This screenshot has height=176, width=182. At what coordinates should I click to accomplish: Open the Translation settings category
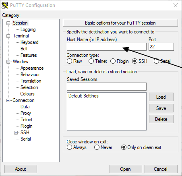click(31, 81)
